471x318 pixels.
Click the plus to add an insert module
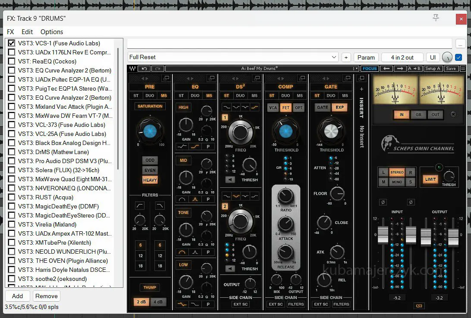point(361,89)
